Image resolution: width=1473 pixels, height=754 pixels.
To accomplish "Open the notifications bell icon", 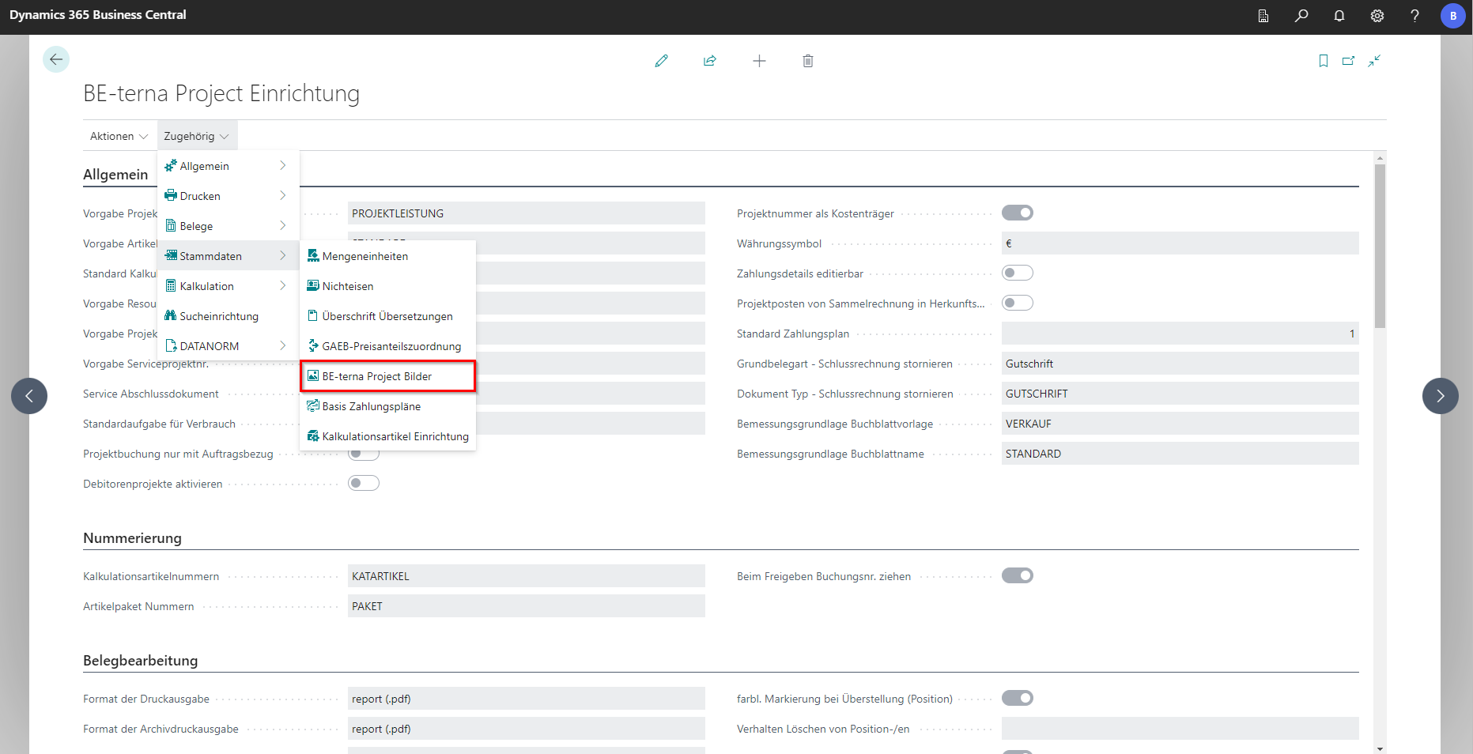I will click(x=1339, y=16).
